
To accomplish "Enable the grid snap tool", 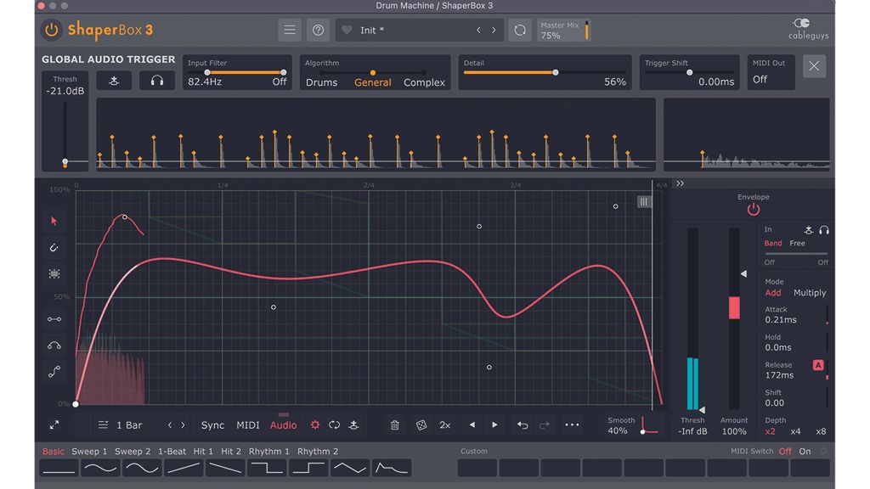I will (x=54, y=273).
